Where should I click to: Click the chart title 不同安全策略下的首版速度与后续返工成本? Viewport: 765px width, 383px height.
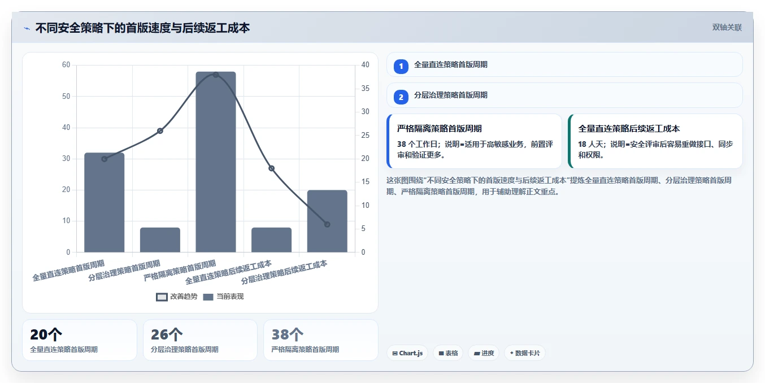[142, 28]
